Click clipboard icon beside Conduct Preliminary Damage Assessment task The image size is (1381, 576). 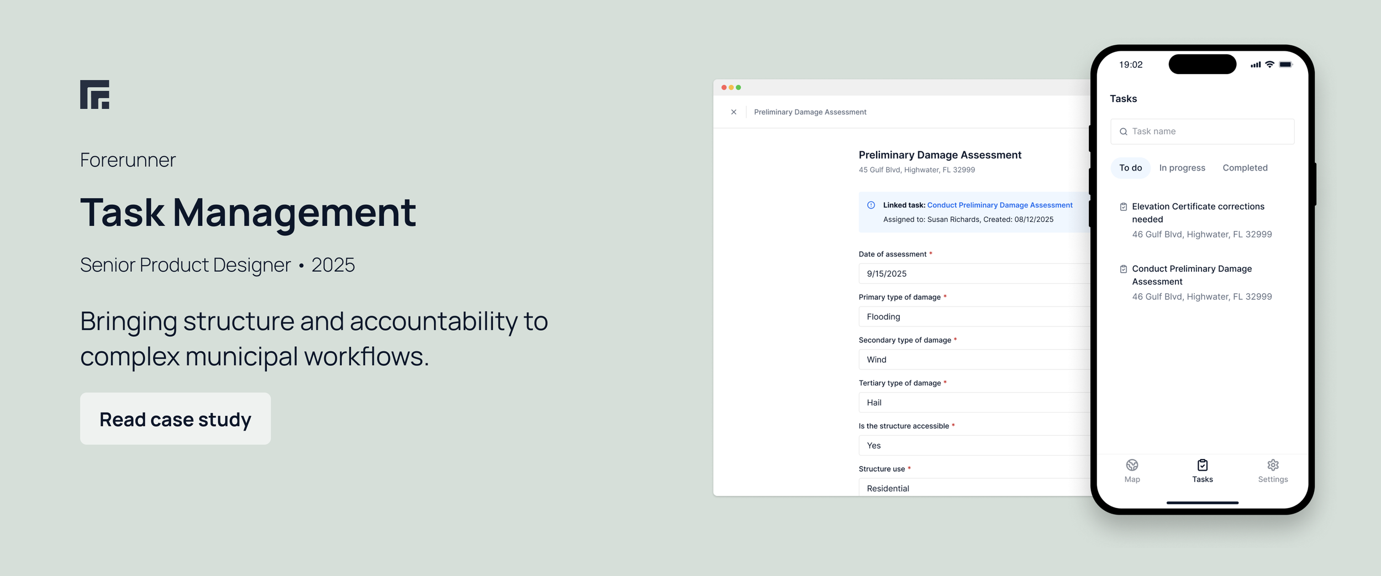pyautogui.click(x=1123, y=269)
